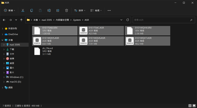The width and height of the screenshot is (197, 108).
Task: Click the Rename icon in toolbar
Action: [x=49, y=11]
